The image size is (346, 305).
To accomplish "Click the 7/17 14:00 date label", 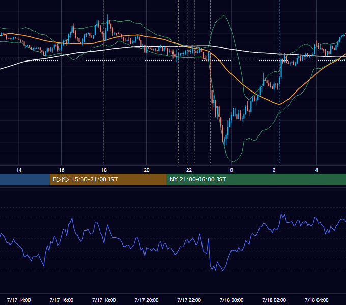I will pos(19,300).
